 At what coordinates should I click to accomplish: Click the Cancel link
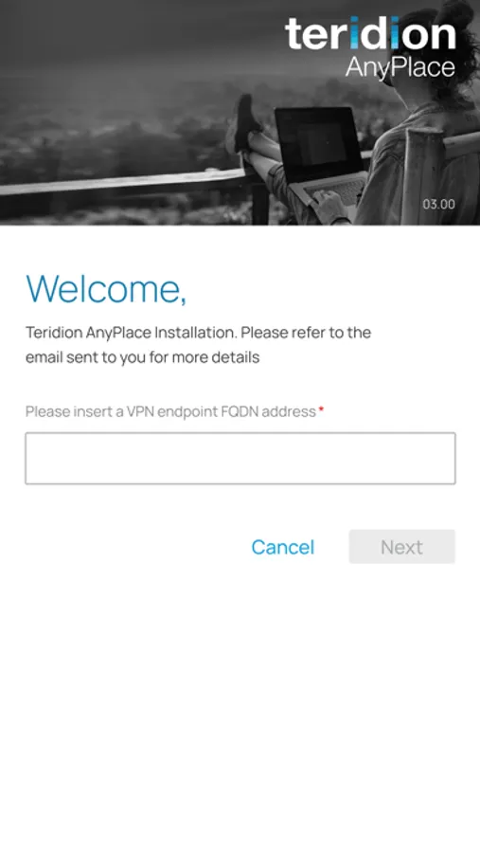pos(283,547)
